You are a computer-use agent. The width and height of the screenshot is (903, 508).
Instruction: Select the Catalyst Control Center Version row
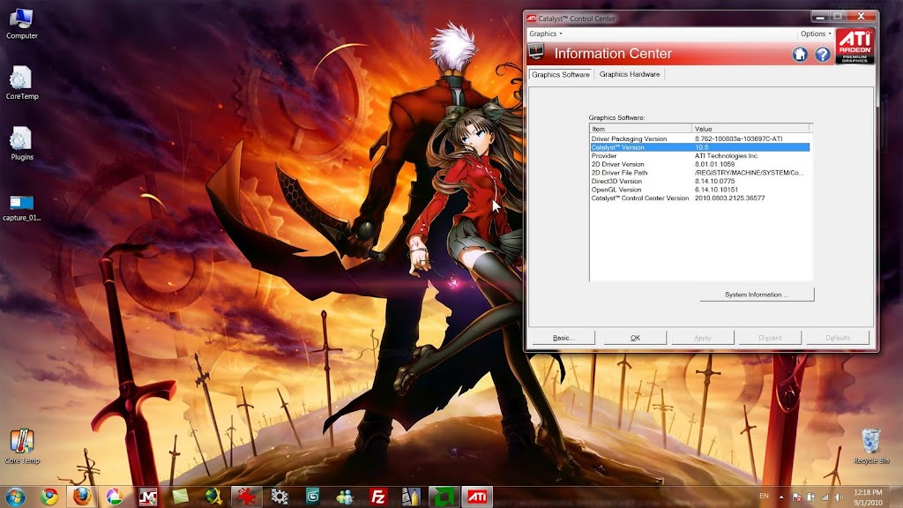click(699, 198)
